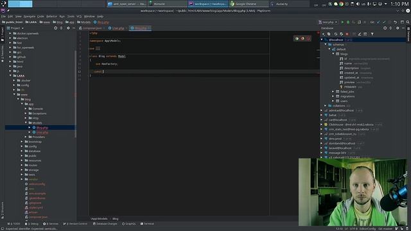The height and width of the screenshot is (231, 411).
Task: Click status bar tool-windows toggle icon
Action: click(x=3, y=228)
